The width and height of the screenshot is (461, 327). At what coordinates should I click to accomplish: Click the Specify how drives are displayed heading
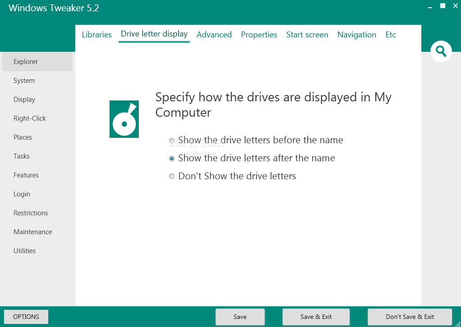point(273,104)
